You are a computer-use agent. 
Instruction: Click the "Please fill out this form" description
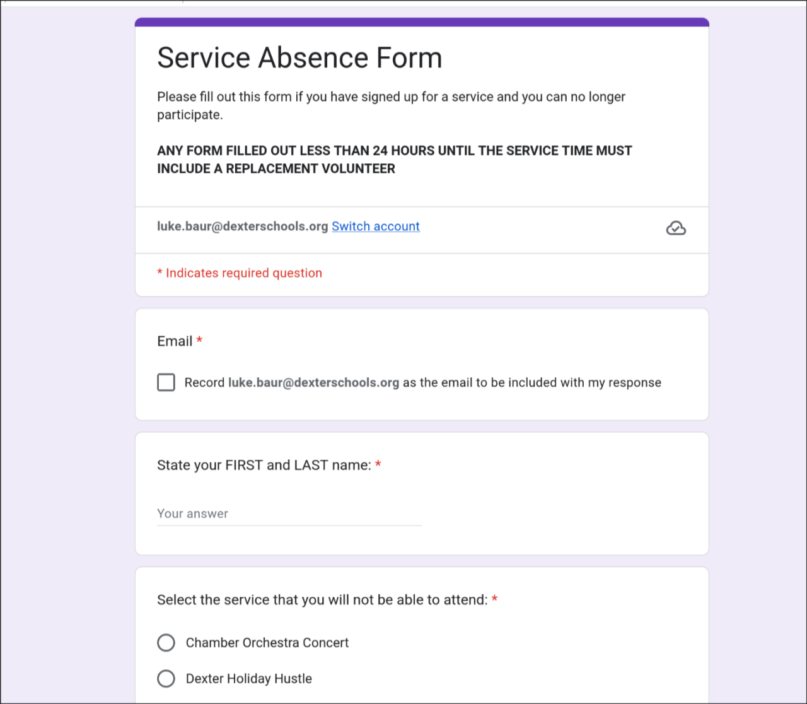[391, 105]
